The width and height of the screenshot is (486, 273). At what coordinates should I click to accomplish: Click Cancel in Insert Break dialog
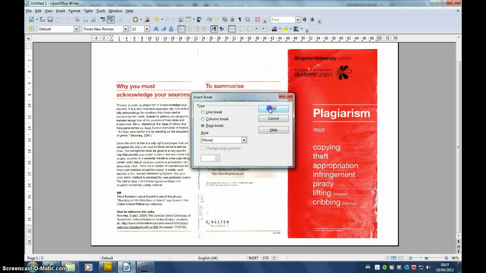tap(273, 118)
